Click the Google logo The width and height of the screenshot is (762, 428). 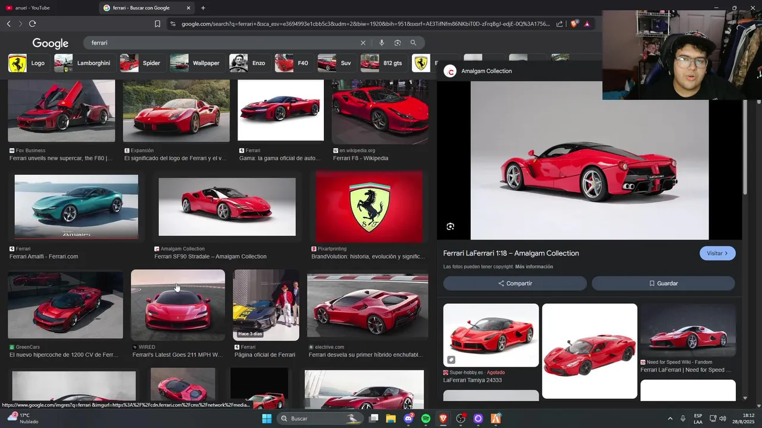coord(51,43)
